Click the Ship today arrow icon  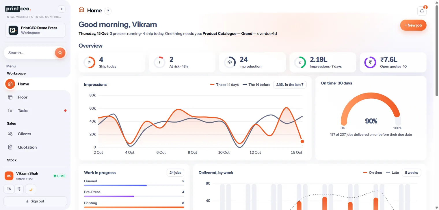tap(89, 62)
